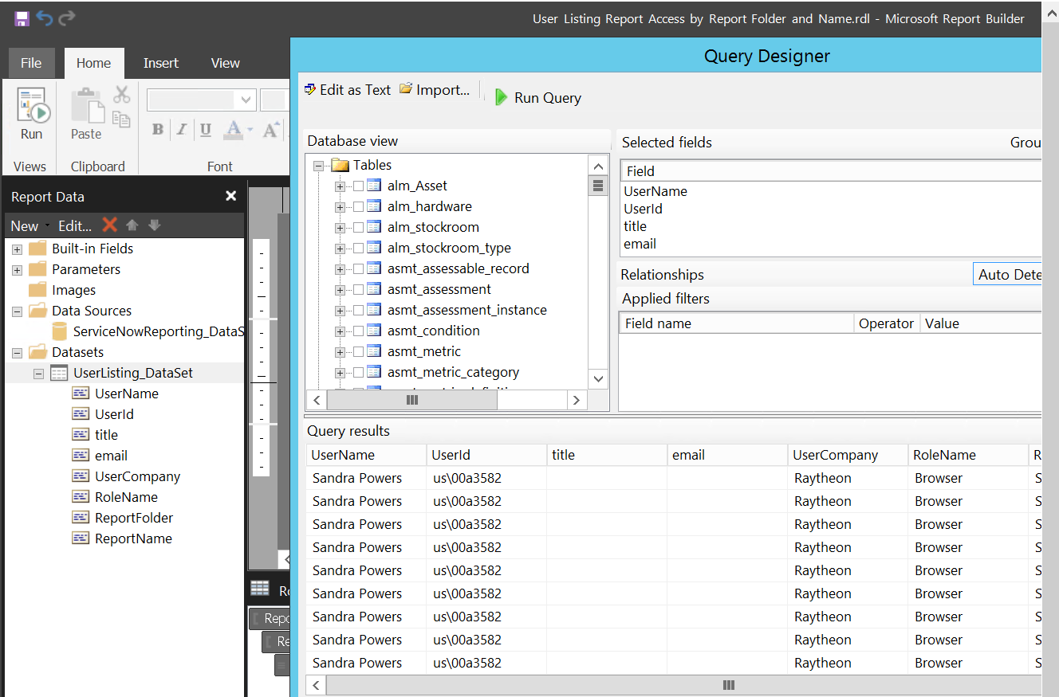Check the asmt_assessment table checkbox

coord(358,288)
